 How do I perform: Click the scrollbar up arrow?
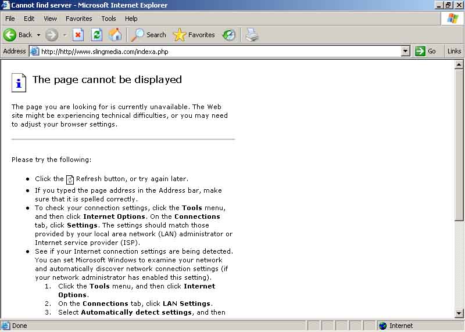[459, 64]
